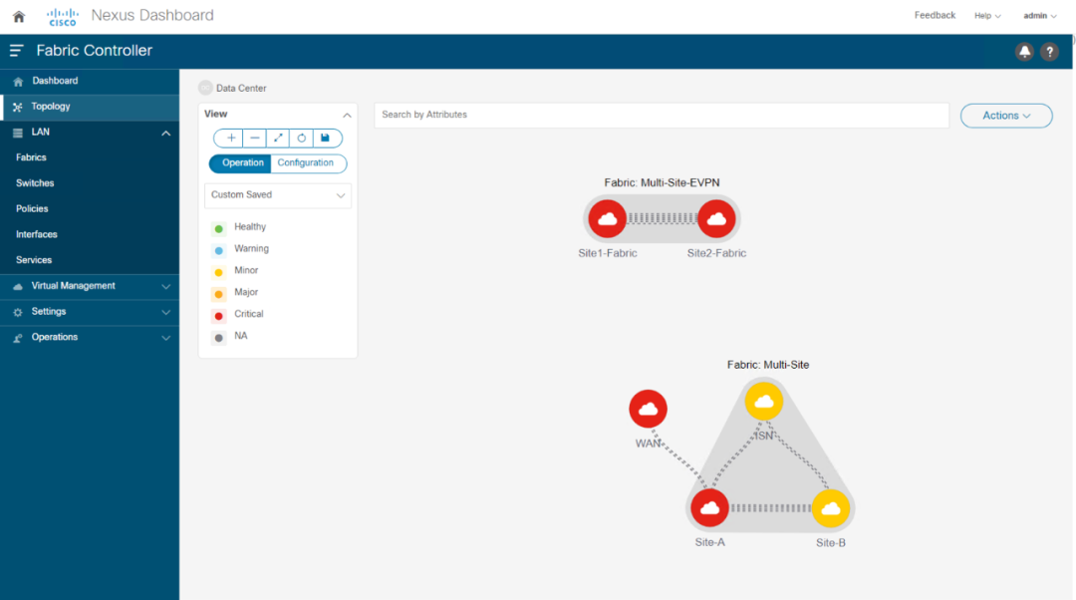The height and width of the screenshot is (600, 1076).
Task: Click the Data Center breadcrumb icon
Action: pyautogui.click(x=205, y=88)
